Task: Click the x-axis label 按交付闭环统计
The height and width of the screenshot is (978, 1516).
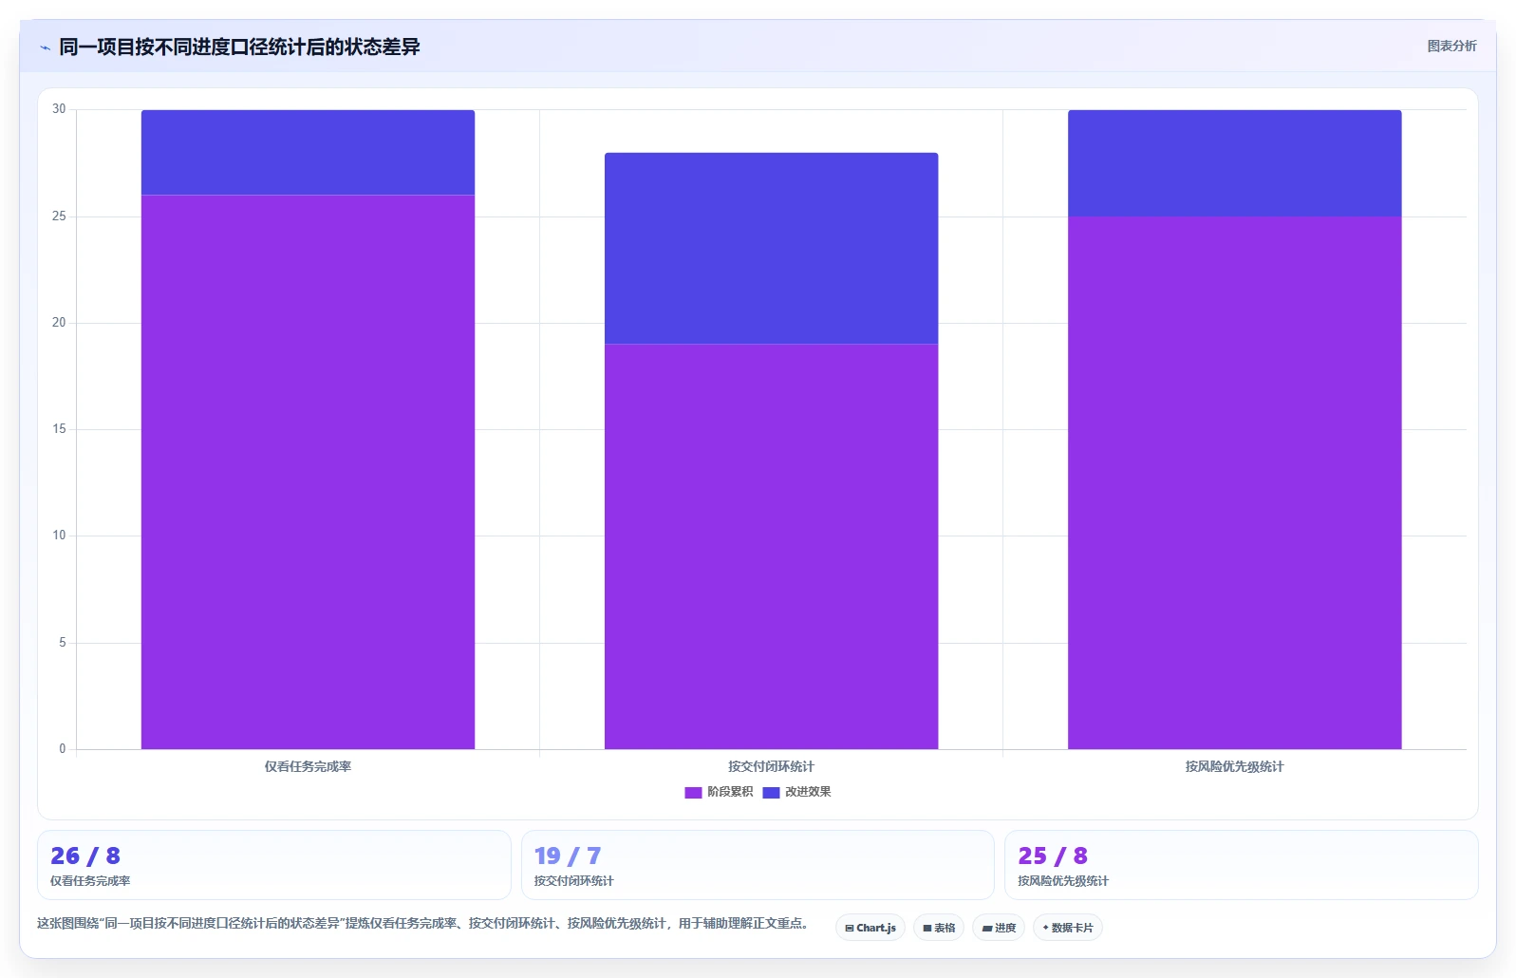Action: click(x=771, y=766)
